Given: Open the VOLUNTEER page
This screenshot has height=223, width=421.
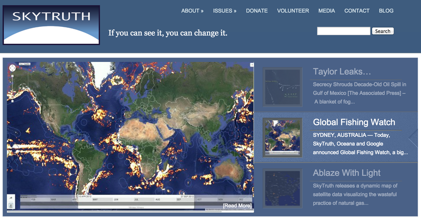Looking at the screenshot, I should (293, 11).
